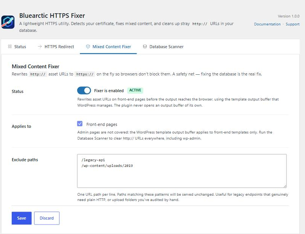Screen dimensions: 305x234
Task: Click the arrow icon beside HTTPS Redirect
Action: click(x=40, y=46)
